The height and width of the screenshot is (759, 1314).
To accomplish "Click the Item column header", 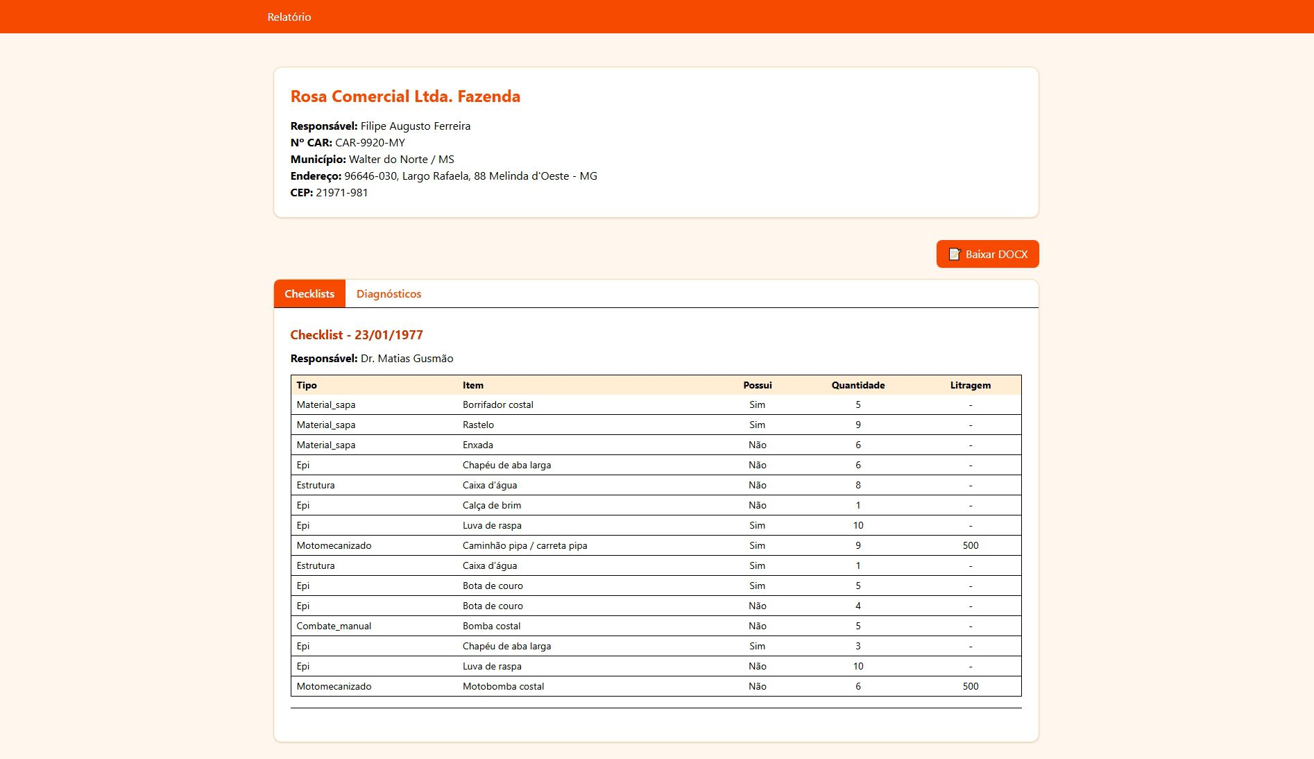I will 473,385.
